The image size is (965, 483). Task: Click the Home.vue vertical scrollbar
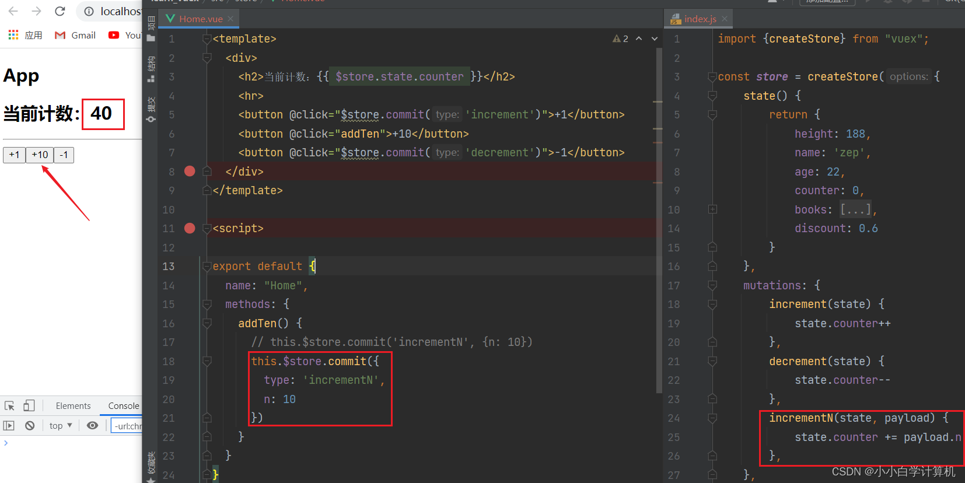[x=659, y=222]
